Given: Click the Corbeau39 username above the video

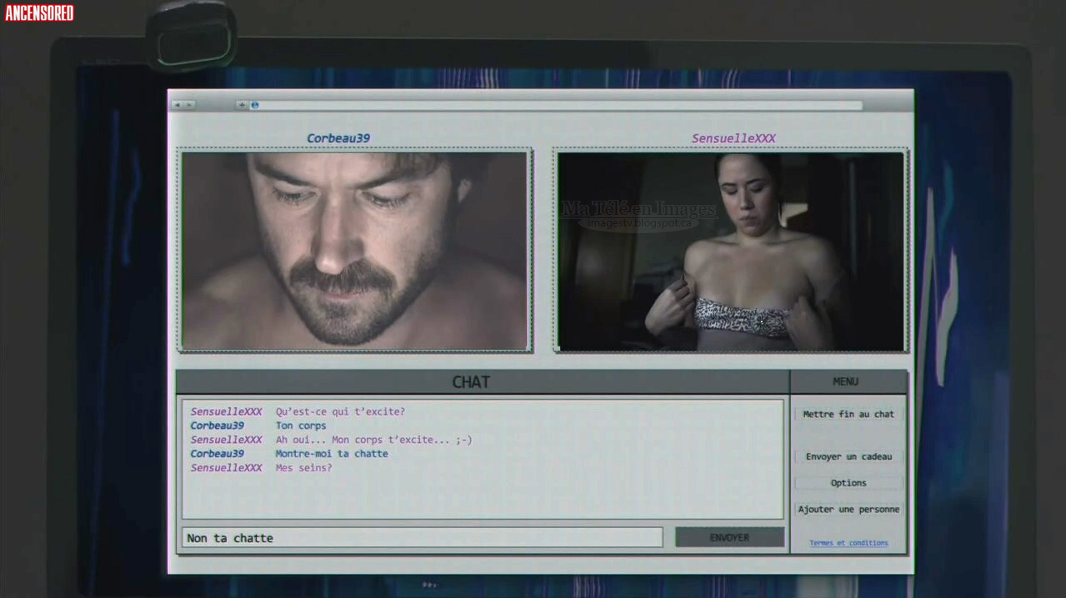Looking at the screenshot, I should coord(338,138).
